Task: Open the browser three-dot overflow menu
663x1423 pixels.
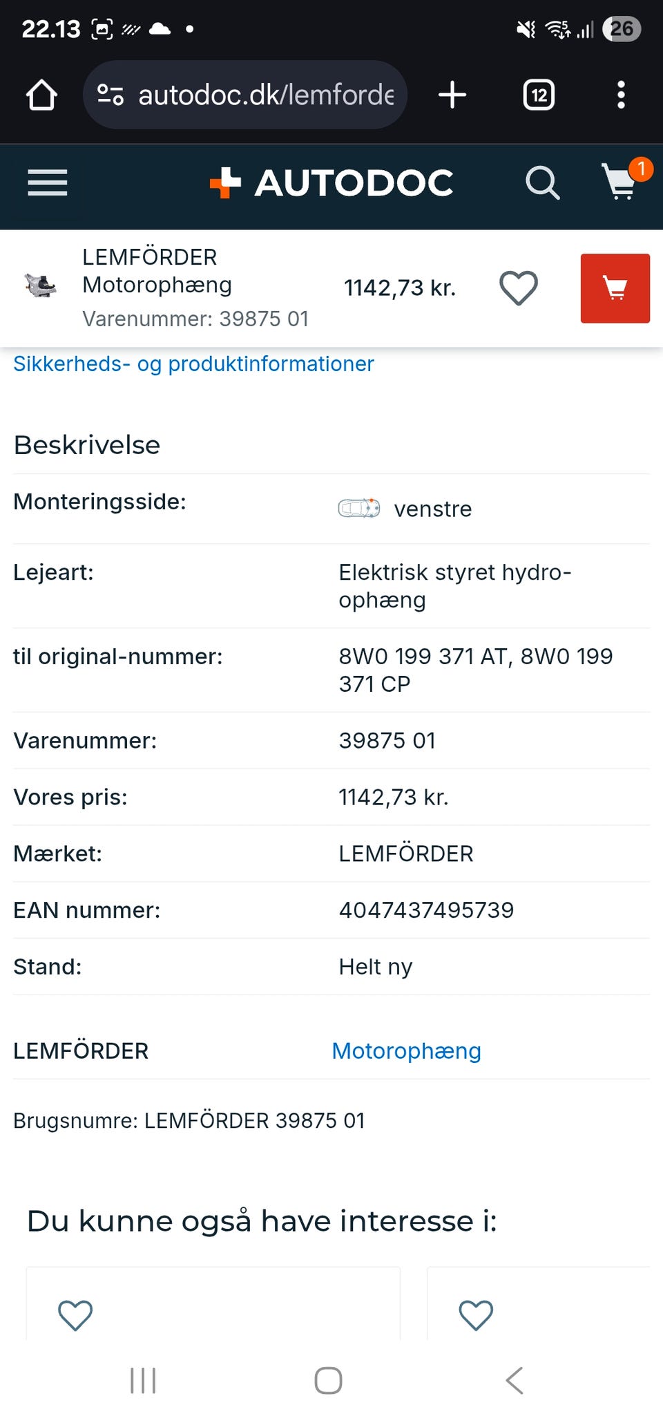Action: tap(621, 95)
